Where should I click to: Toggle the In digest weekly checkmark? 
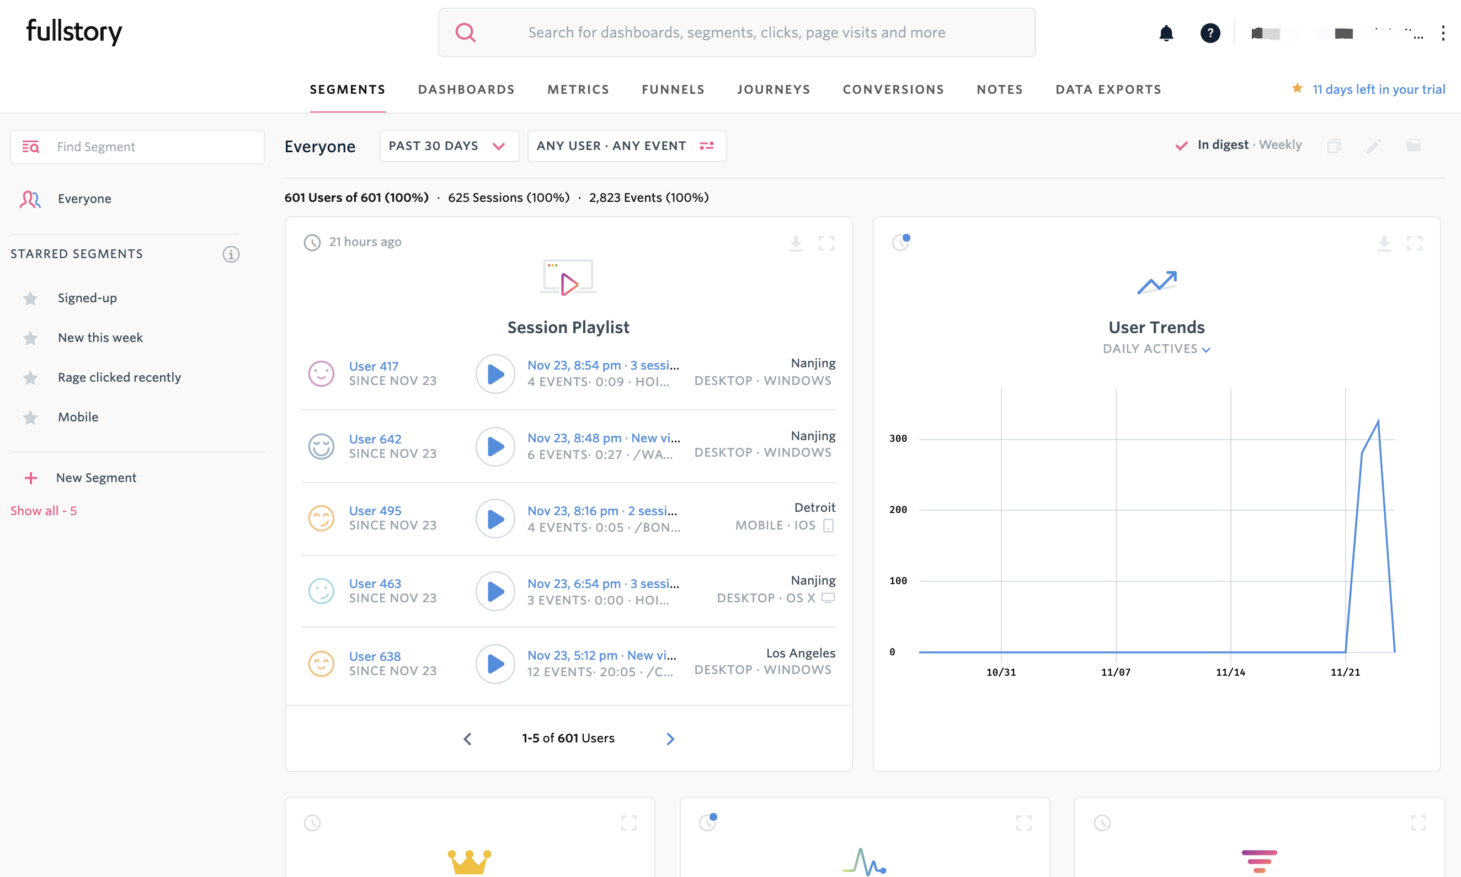pyautogui.click(x=1181, y=146)
